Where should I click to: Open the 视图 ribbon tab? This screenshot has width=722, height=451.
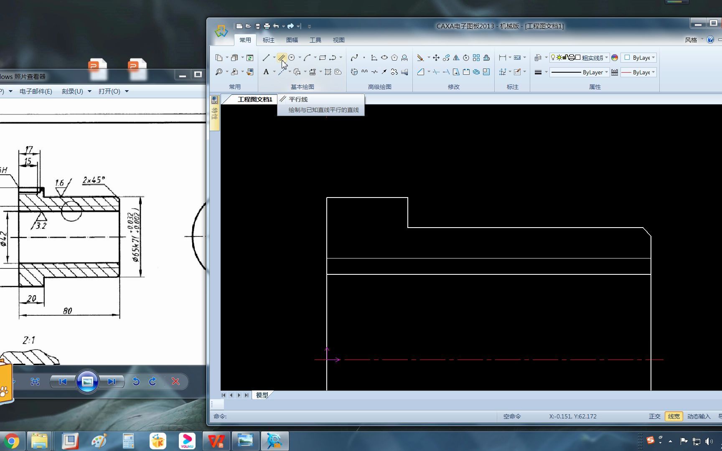tap(338, 40)
